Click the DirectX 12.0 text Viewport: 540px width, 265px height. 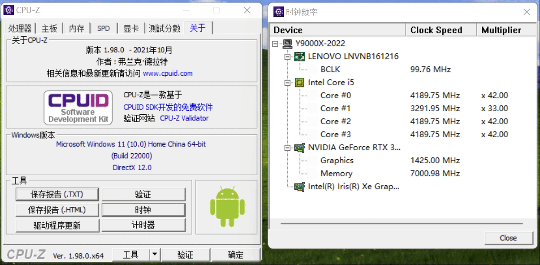point(132,168)
